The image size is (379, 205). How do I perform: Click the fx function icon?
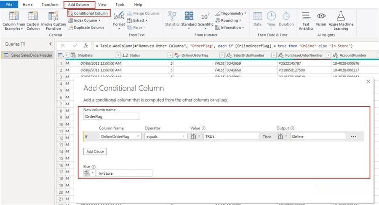pyautogui.click(x=86, y=46)
